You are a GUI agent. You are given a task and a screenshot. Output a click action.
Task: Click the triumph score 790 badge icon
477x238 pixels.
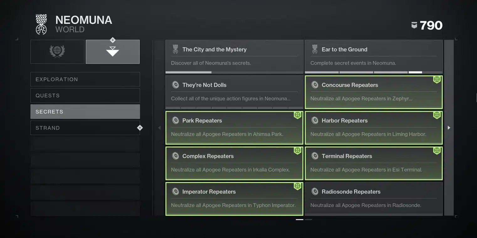[x=414, y=25]
